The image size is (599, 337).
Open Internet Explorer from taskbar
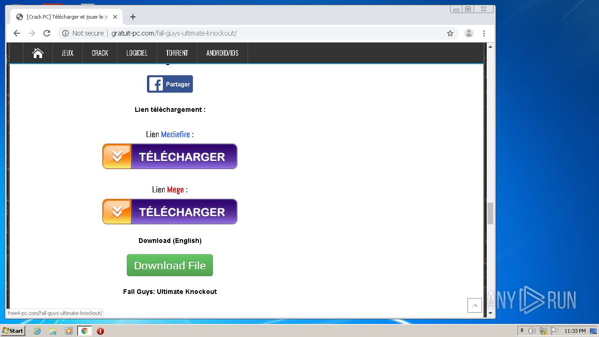coord(37,331)
